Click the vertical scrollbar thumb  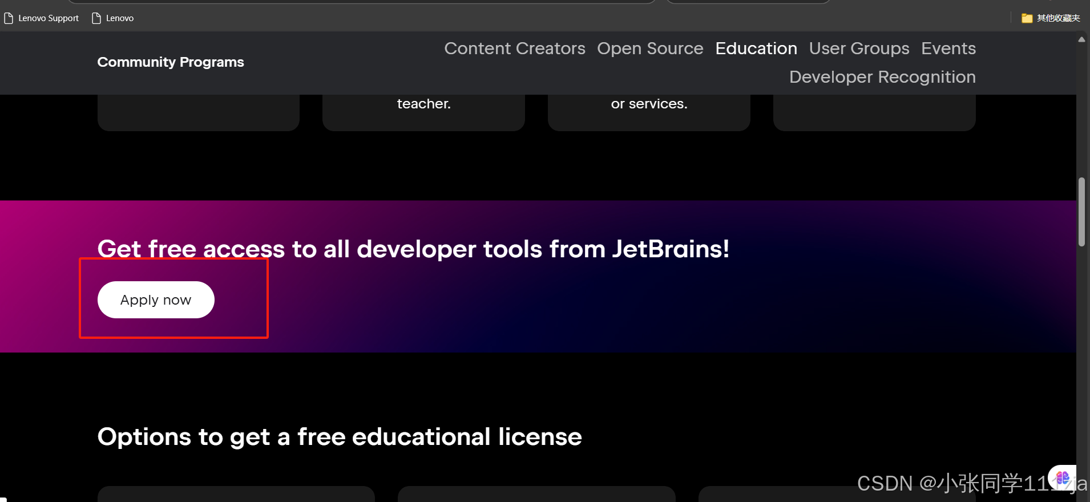(1081, 212)
